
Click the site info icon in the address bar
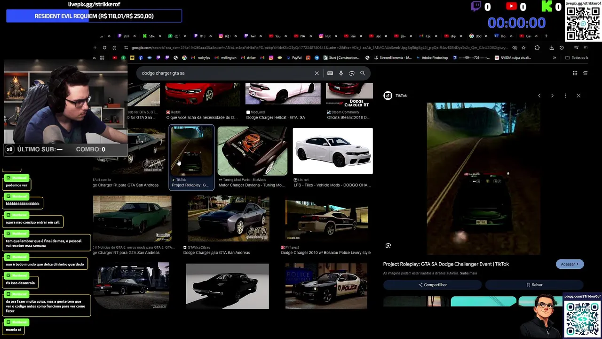126,48
